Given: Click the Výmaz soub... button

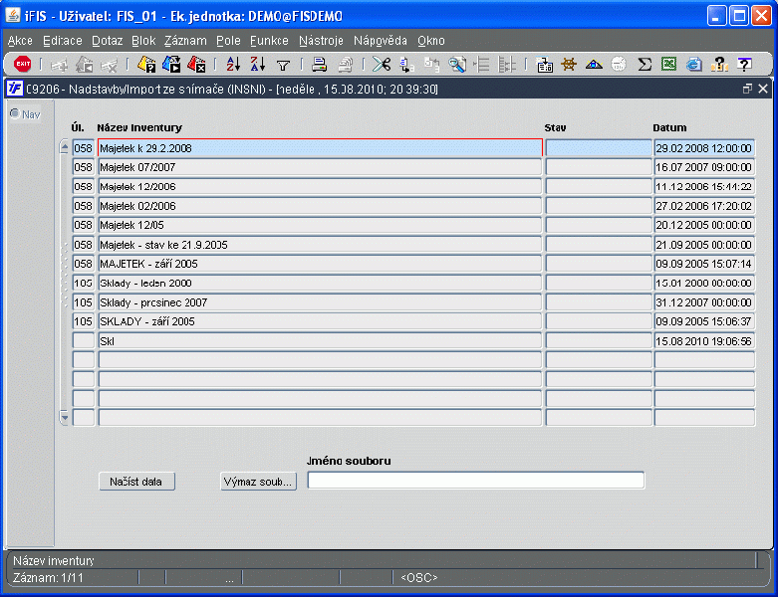Looking at the screenshot, I should pyautogui.click(x=259, y=482).
